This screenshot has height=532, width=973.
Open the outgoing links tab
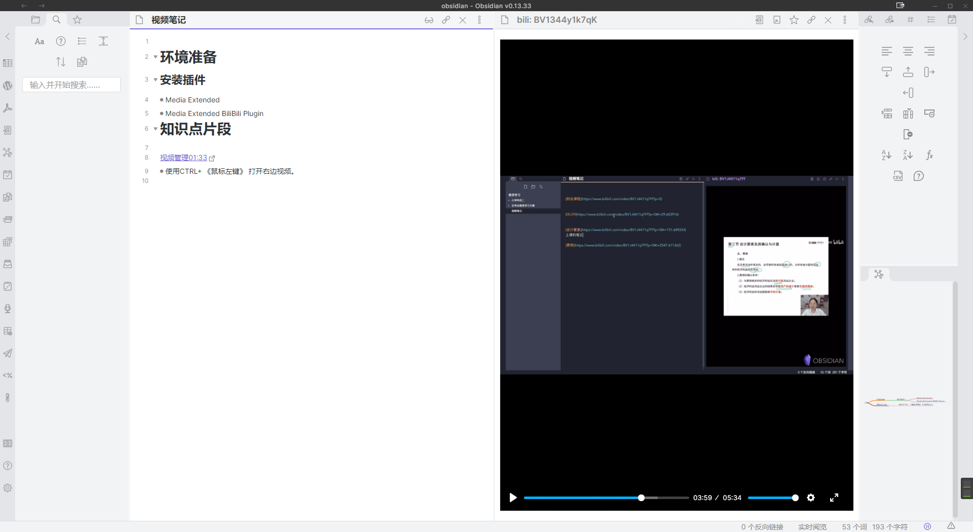coord(889,20)
